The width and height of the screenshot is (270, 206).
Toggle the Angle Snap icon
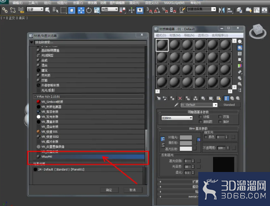pyautogui.click(x=157, y=10)
